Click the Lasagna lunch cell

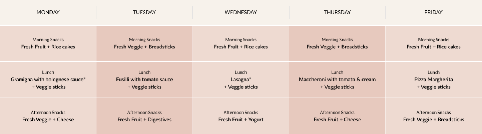point(241,80)
